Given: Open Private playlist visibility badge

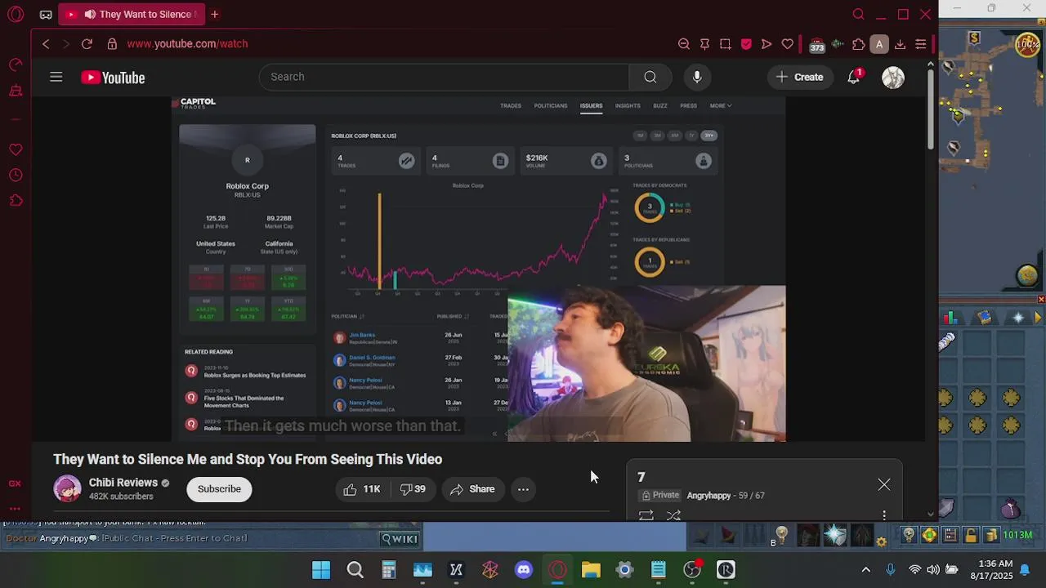Looking at the screenshot, I should pyautogui.click(x=660, y=495).
